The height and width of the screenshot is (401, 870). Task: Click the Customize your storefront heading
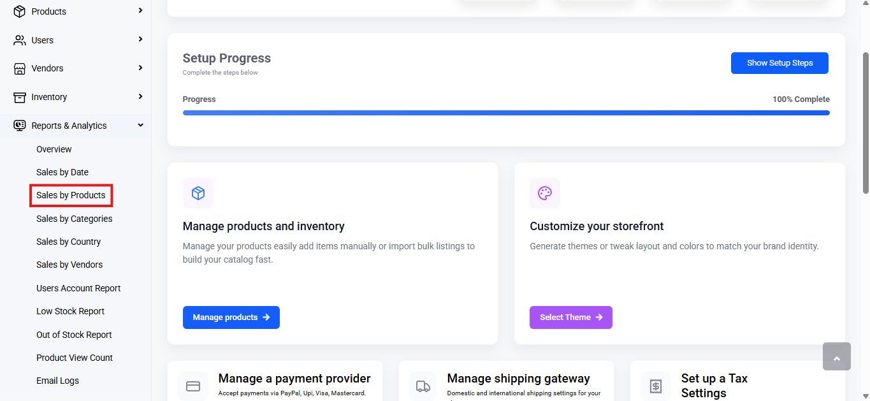click(597, 226)
